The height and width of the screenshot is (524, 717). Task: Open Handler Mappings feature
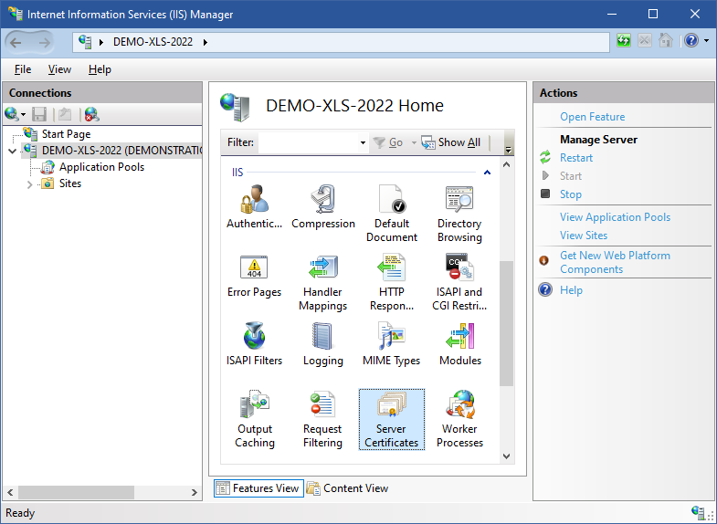(x=322, y=281)
